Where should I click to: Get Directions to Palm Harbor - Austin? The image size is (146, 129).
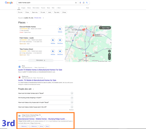tap(60, 40)
